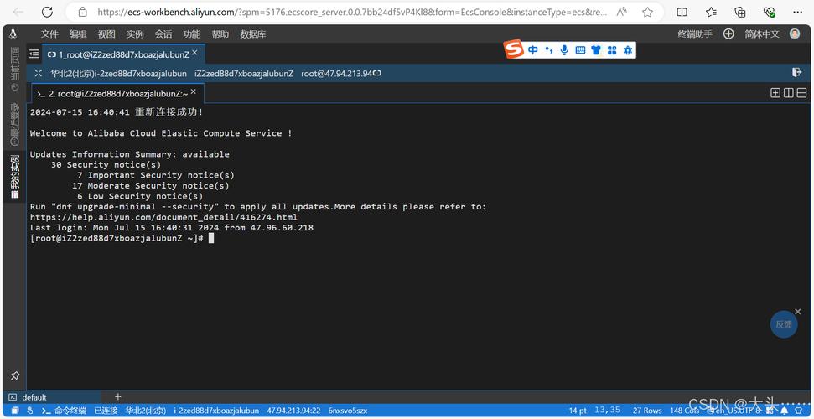This screenshot has height=419, width=814.
Task: Open the 数据库 menu
Action: pos(253,34)
